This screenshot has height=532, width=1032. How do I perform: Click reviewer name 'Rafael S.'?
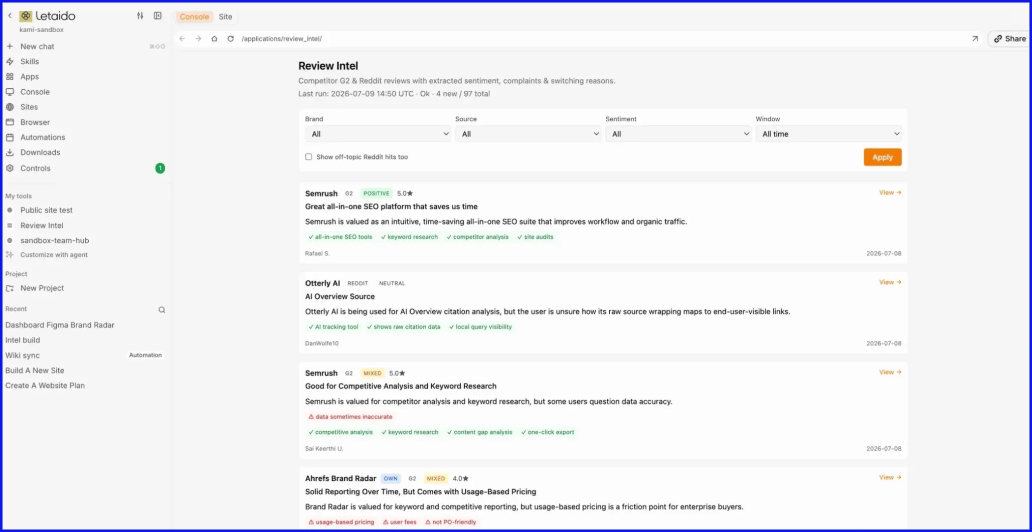317,254
